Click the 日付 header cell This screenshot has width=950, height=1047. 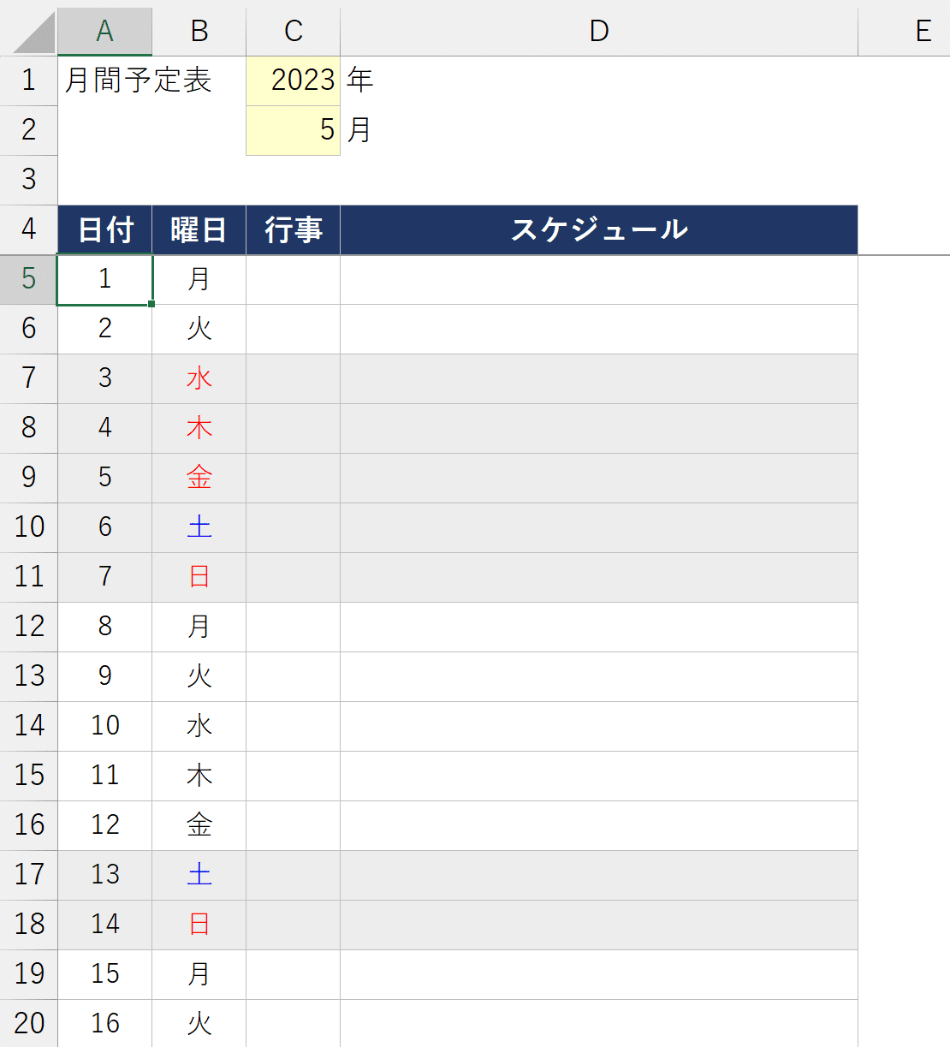[104, 229]
